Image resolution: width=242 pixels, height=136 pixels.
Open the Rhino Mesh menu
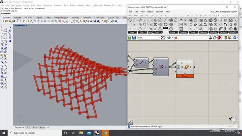click(39, 5)
